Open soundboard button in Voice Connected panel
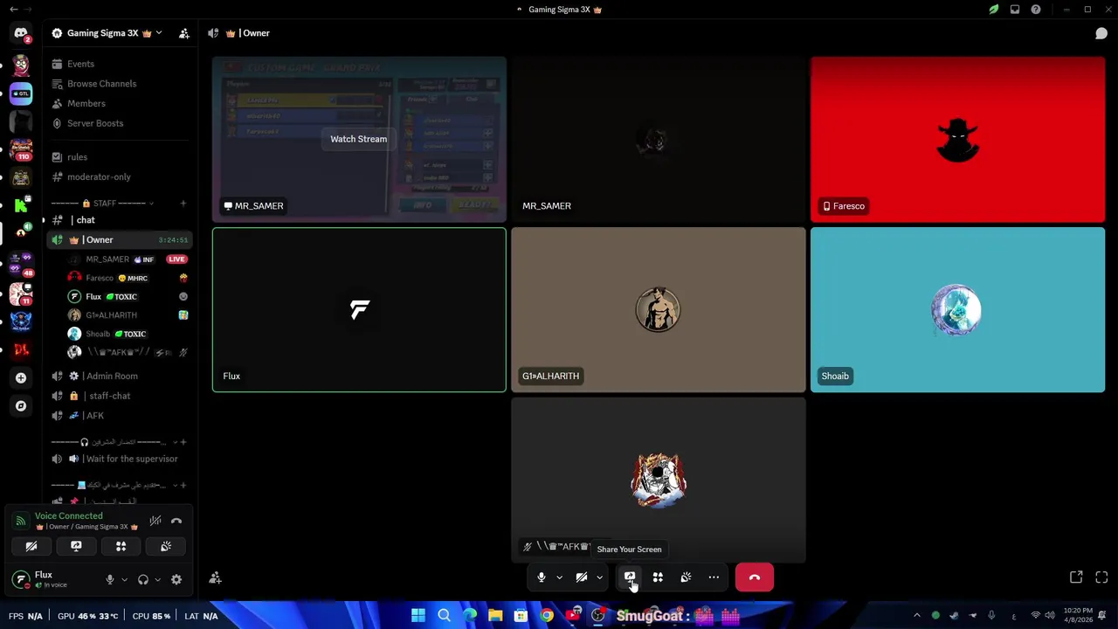The height and width of the screenshot is (629, 1118). coord(166,546)
